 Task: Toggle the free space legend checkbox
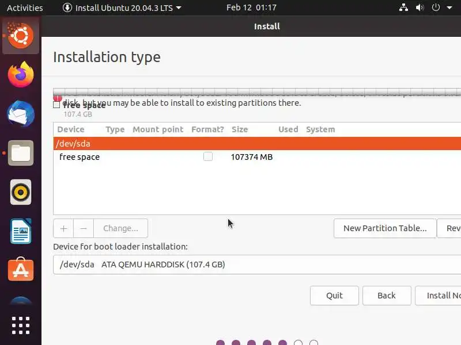pyautogui.click(x=56, y=105)
